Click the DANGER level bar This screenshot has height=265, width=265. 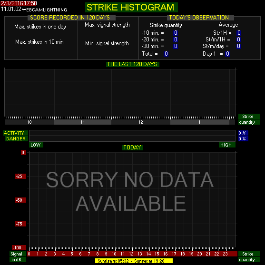point(132,139)
